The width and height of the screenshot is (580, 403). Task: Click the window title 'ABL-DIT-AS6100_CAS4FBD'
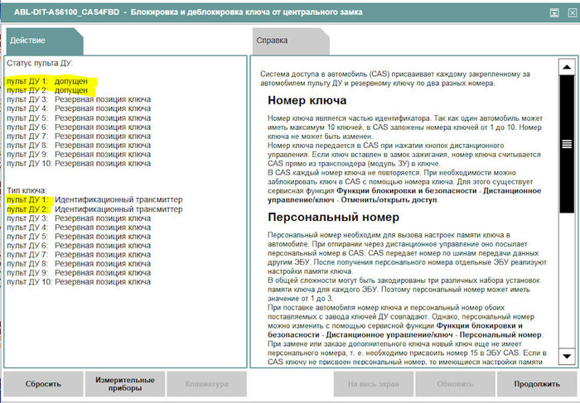pyautogui.click(x=66, y=12)
